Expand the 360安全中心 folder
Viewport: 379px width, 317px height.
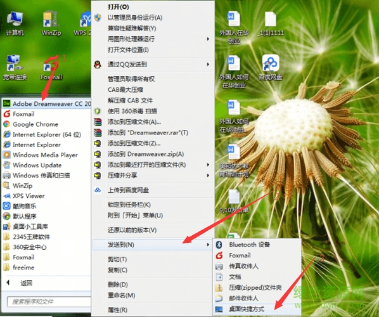[x=46, y=247]
